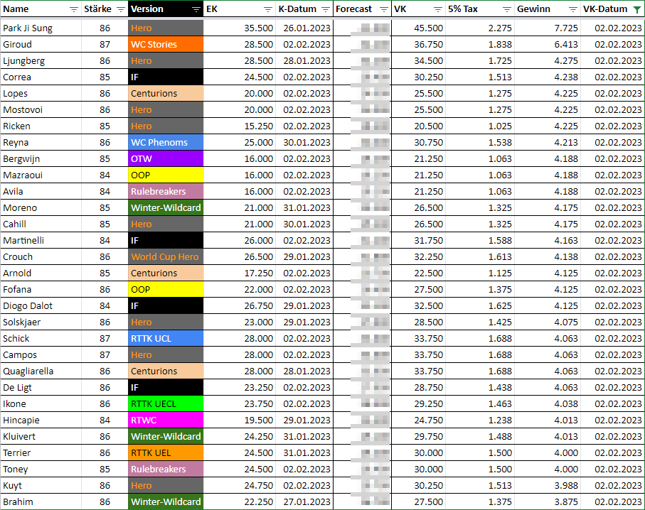Select Lopes' Centurions version cell
The height and width of the screenshot is (510, 645).
pos(166,93)
